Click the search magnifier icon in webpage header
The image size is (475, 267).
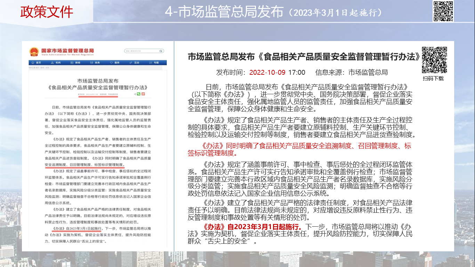pyautogui.click(x=161, y=51)
